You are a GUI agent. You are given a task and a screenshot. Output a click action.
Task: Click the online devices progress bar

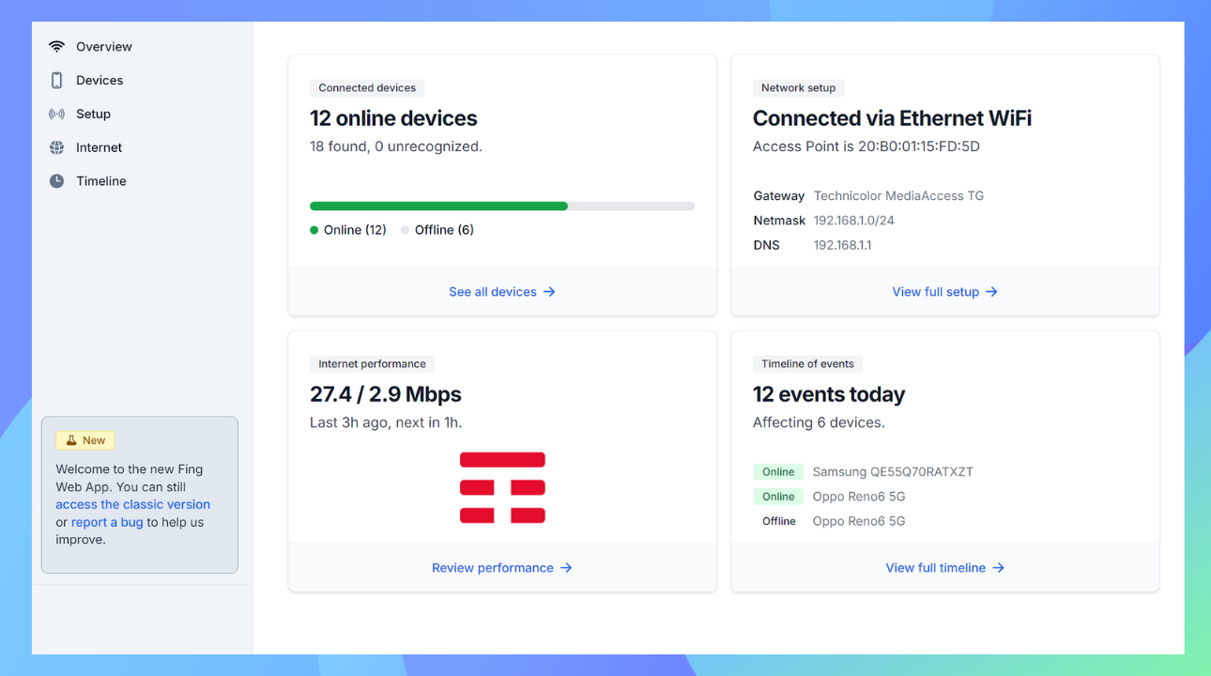click(502, 206)
